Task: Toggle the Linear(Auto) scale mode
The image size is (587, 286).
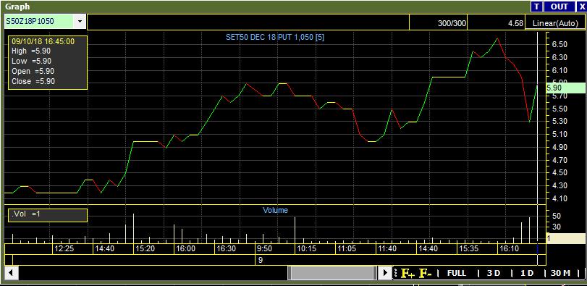Action: coord(556,23)
